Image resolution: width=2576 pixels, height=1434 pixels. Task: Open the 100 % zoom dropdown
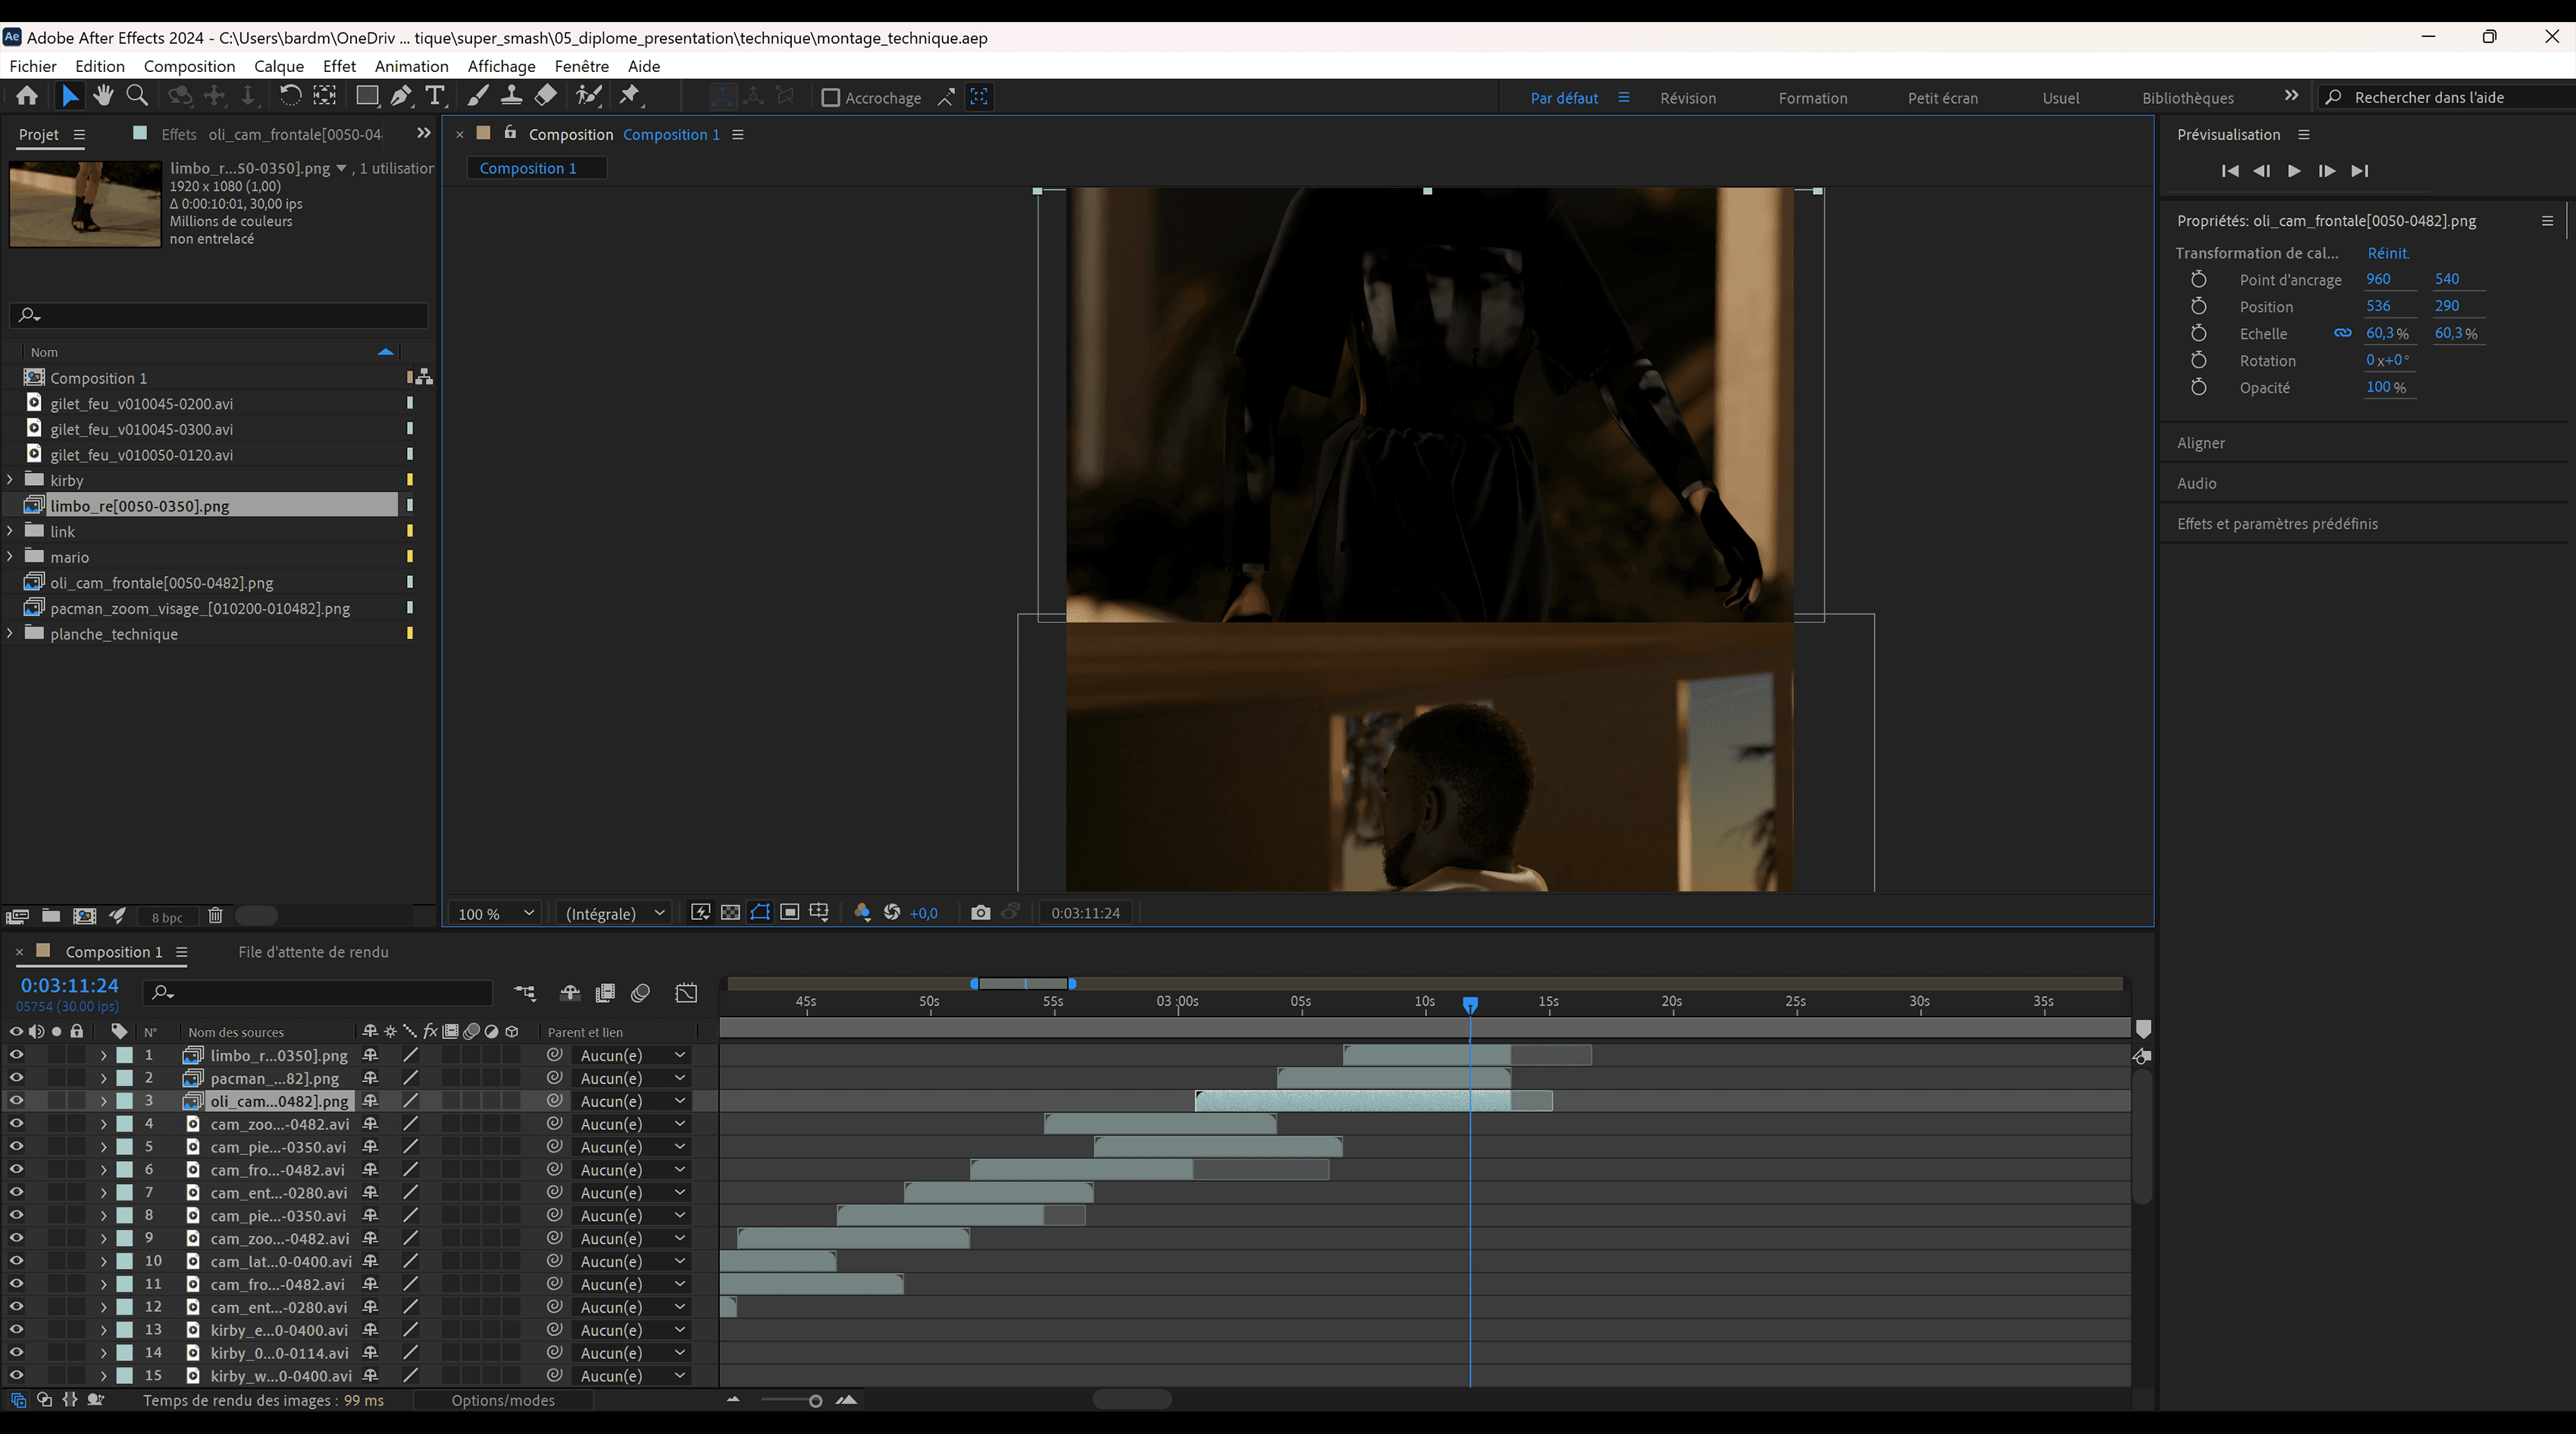click(x=496, y=913)
